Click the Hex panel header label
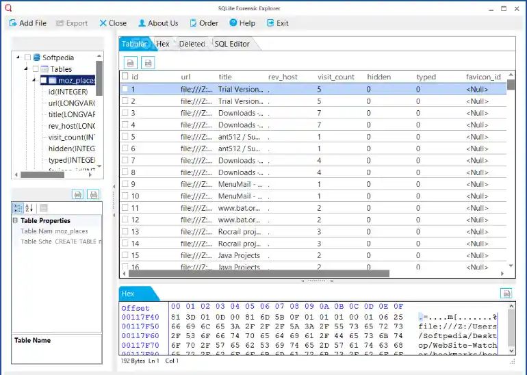527x375 pixels. click(x=128, y=294)
